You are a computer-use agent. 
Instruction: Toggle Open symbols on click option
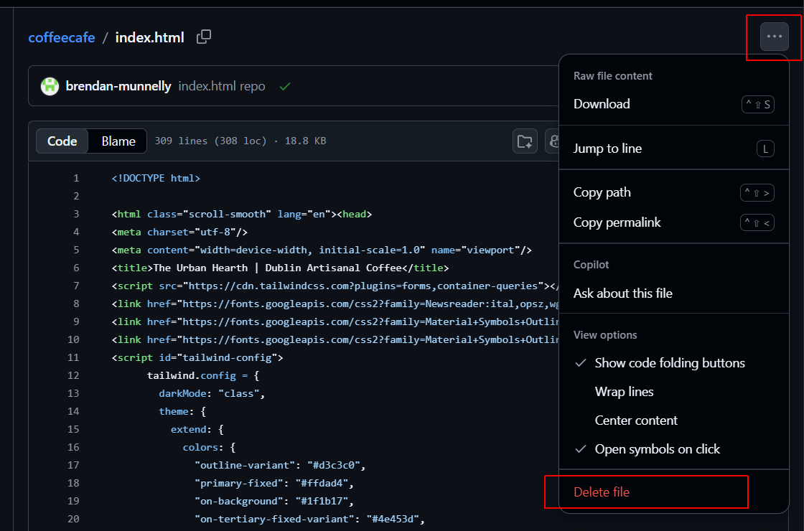[674, 449]
